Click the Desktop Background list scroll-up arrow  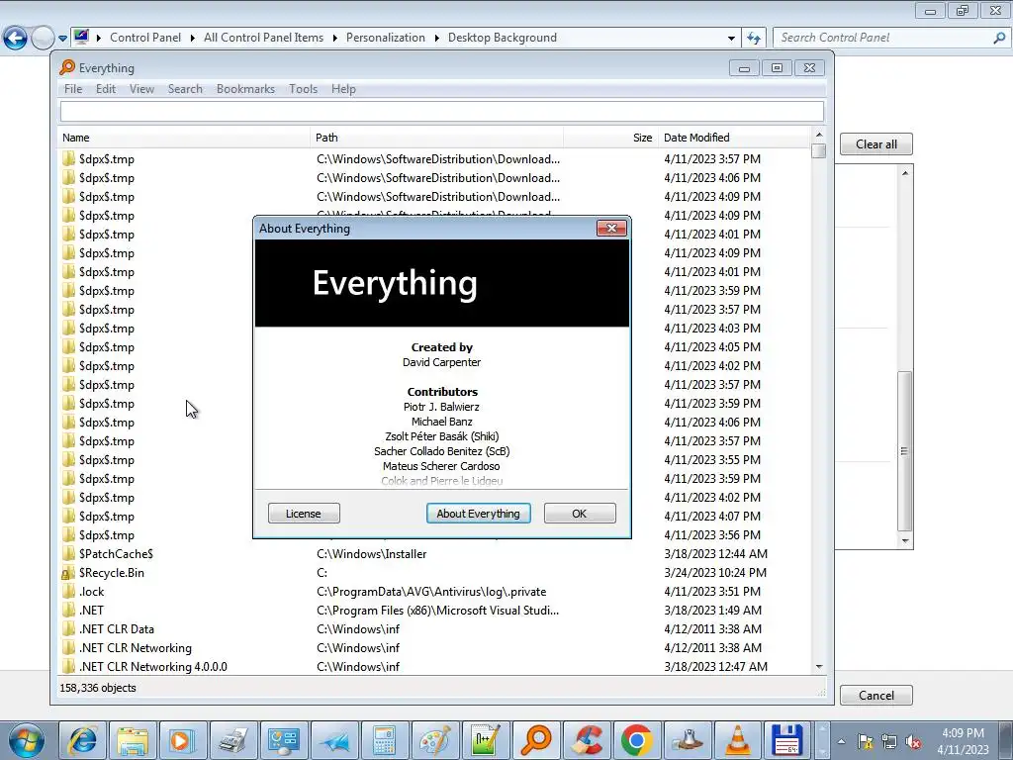(x=905, y=172)
